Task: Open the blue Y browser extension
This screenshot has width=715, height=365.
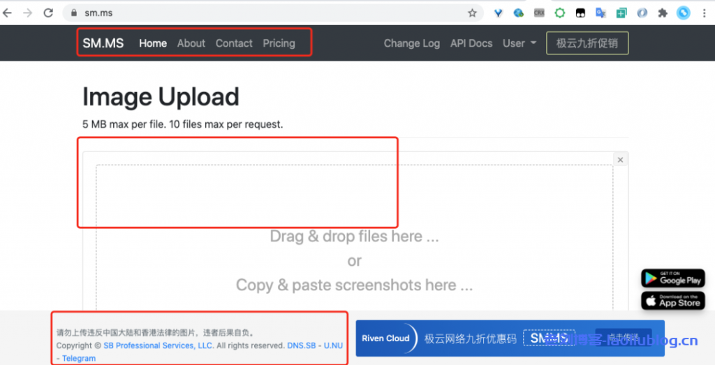Action: pos(498,13)
